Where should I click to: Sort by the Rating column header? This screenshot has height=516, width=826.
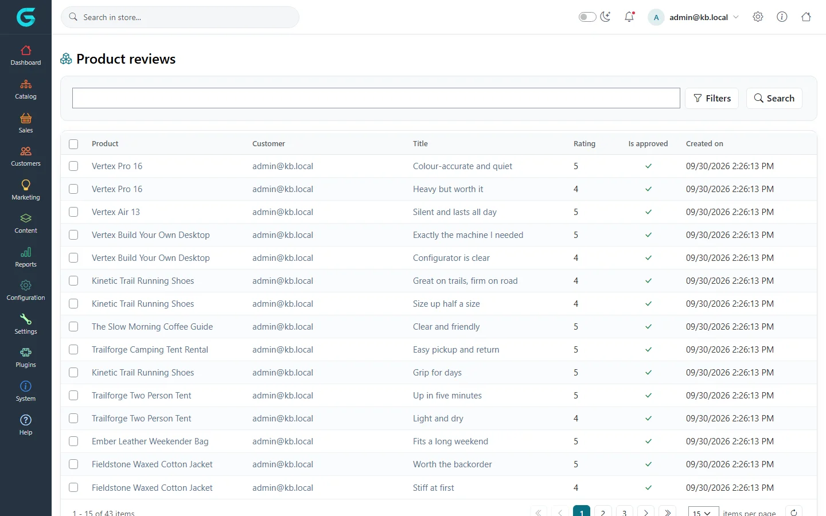coord(585,144)
